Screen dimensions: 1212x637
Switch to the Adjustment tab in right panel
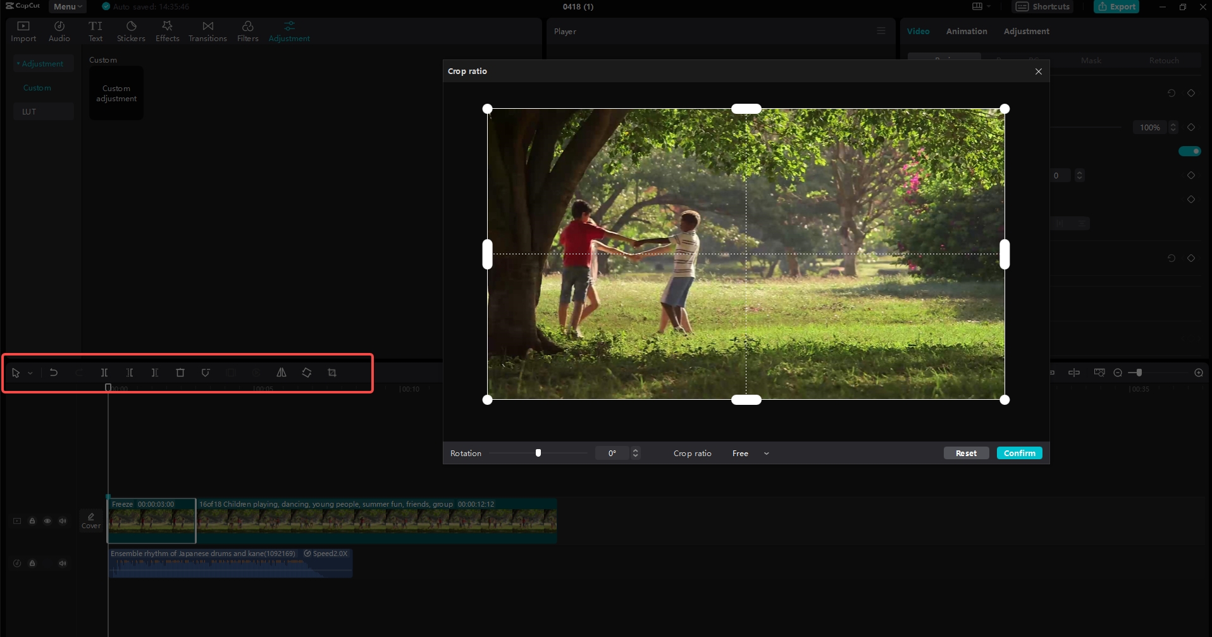pos(1025,31)
